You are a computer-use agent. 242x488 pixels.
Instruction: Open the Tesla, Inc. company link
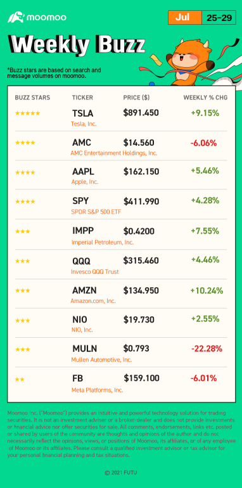(x=84, y=124)
